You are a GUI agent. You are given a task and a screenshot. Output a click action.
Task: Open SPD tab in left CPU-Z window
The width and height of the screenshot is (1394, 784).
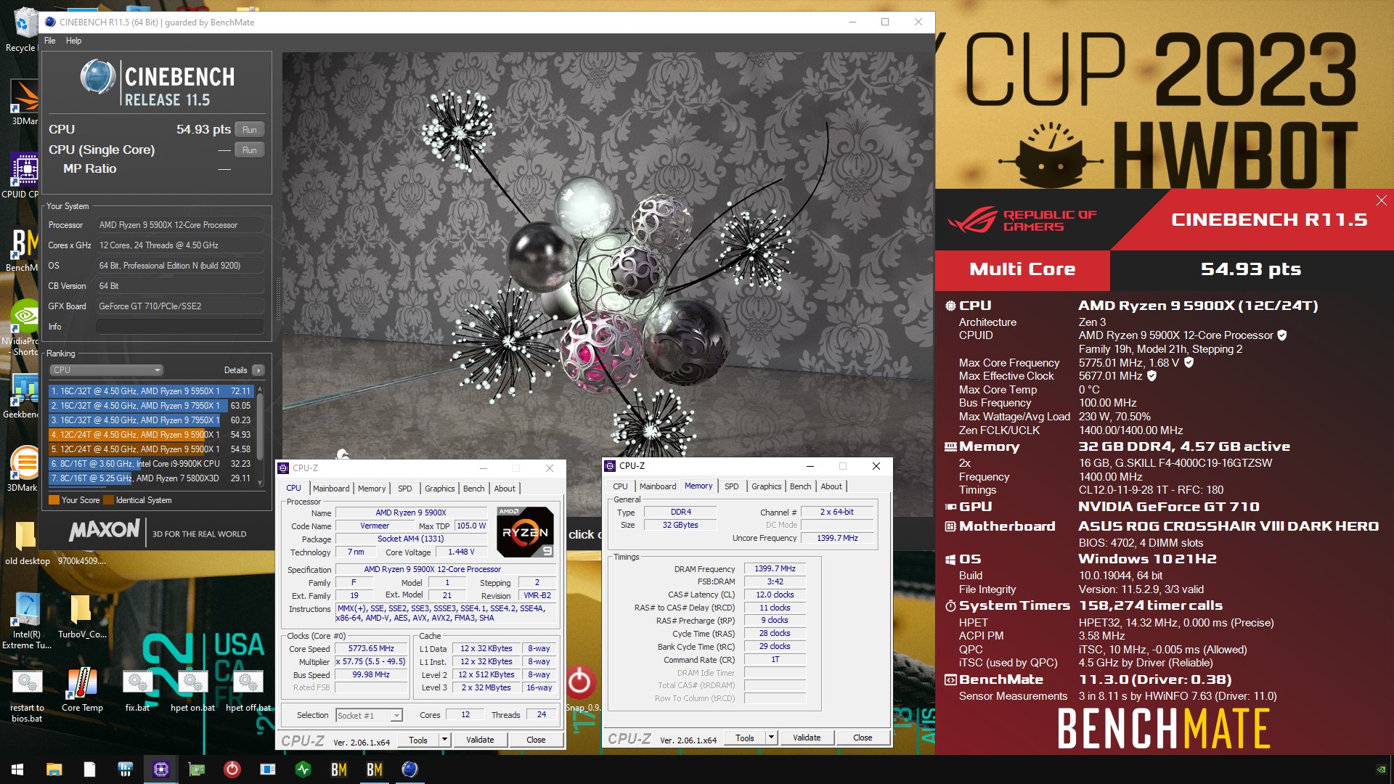(405, 489)
